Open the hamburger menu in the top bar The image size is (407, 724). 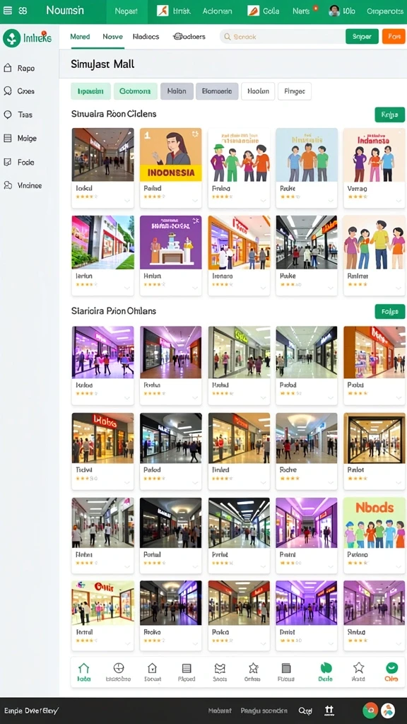[x=8, y=11]
